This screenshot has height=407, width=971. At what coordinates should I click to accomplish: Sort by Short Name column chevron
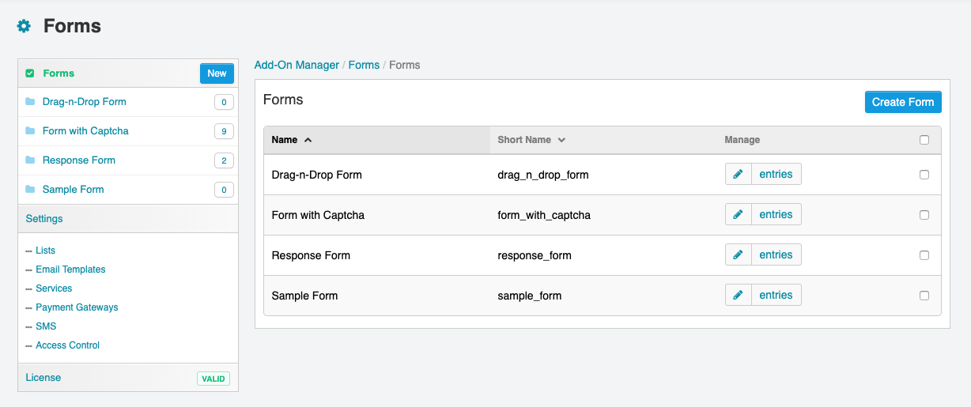pos(561,140)
